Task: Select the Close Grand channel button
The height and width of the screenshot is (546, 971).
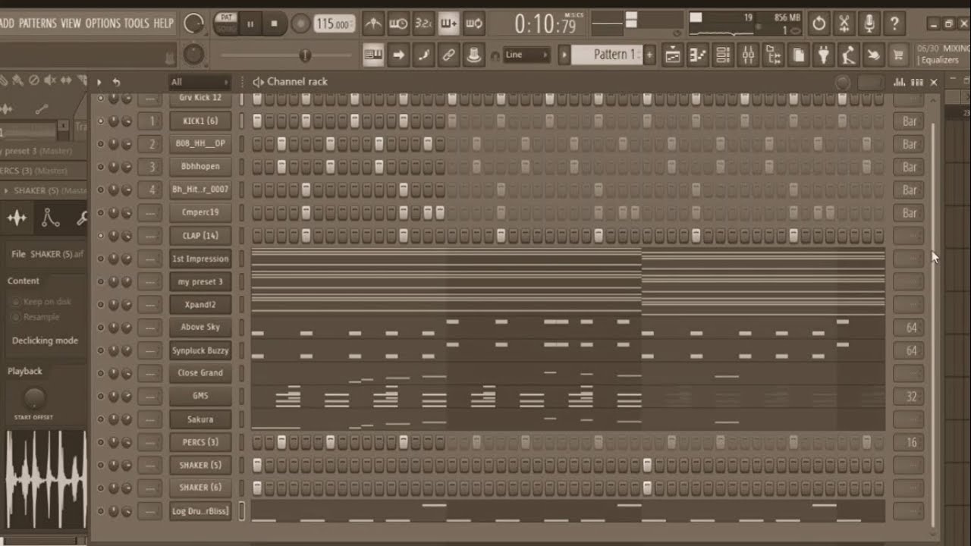Action: point(200,373)
